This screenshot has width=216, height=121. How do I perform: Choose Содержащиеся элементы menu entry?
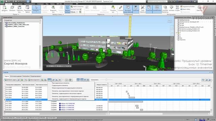click(60, 85)
